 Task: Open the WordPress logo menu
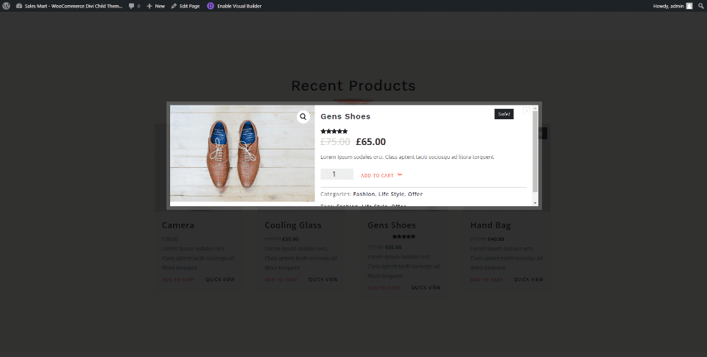(7, 6)
